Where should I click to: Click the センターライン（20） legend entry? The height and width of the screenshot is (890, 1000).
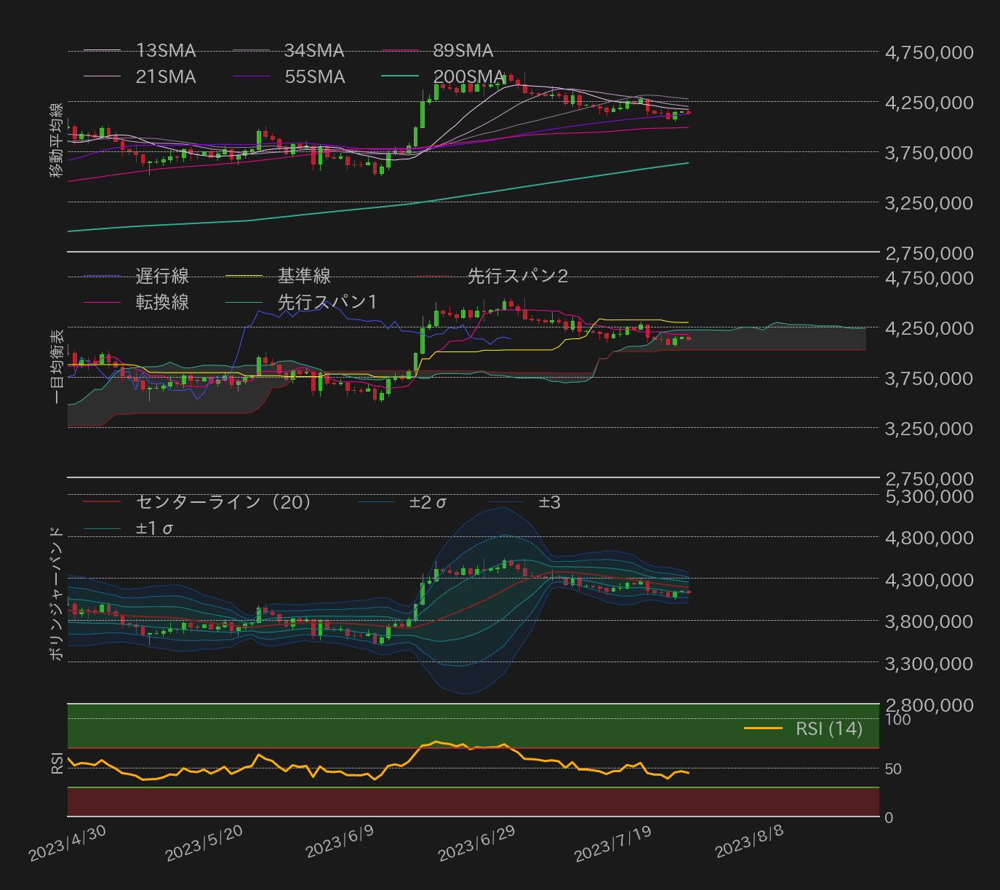tap(223, 502)
